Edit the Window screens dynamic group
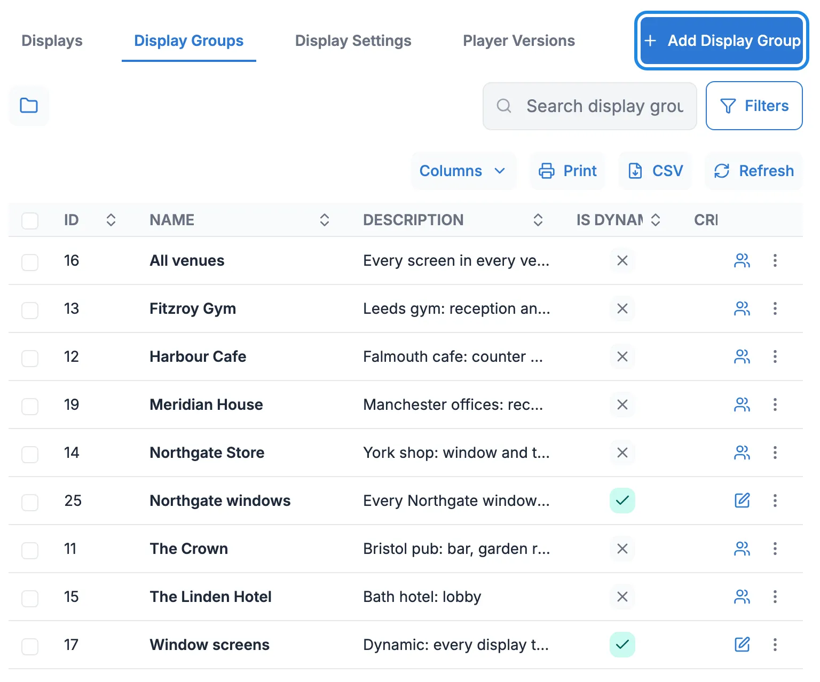This screenshot has height=682, width=820. 742,645
